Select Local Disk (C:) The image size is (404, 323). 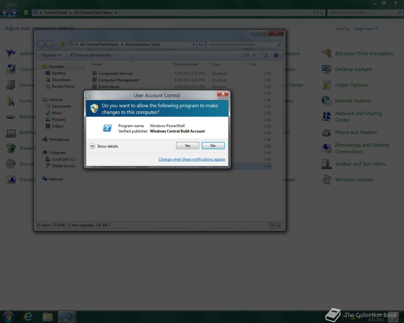click(63, 159)
